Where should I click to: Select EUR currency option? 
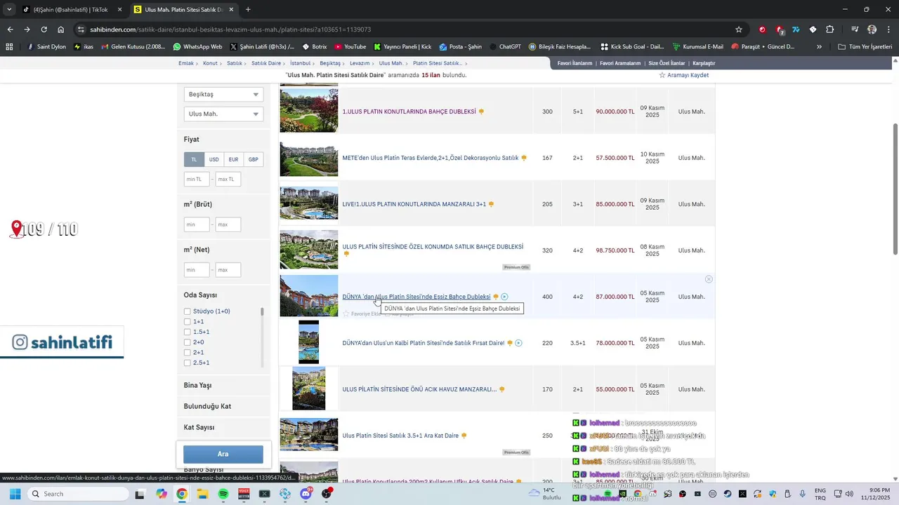[233, 159]
